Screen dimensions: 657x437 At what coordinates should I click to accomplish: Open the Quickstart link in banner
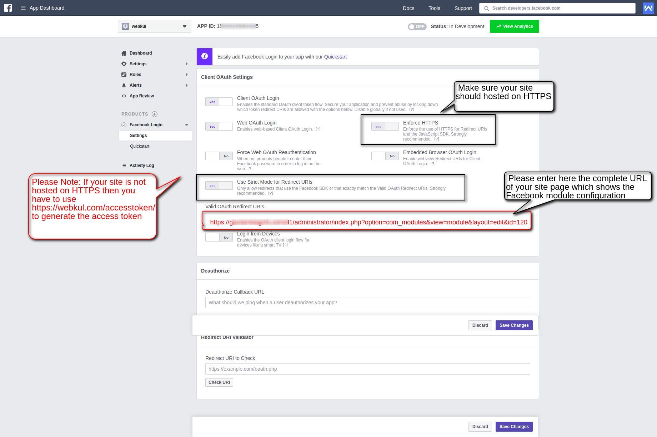(335, 57)
